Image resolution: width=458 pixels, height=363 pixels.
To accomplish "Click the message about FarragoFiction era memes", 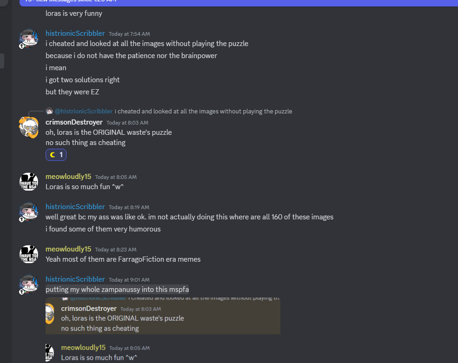I will click(x=123, y=259).
